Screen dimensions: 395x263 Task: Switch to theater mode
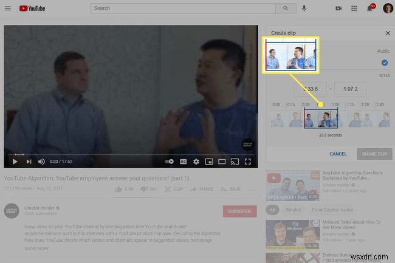(x=222, y=162)
